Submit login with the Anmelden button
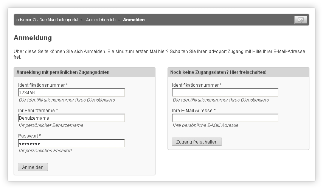The height and width of the screenshot is (189, 323). pos(33,167)
